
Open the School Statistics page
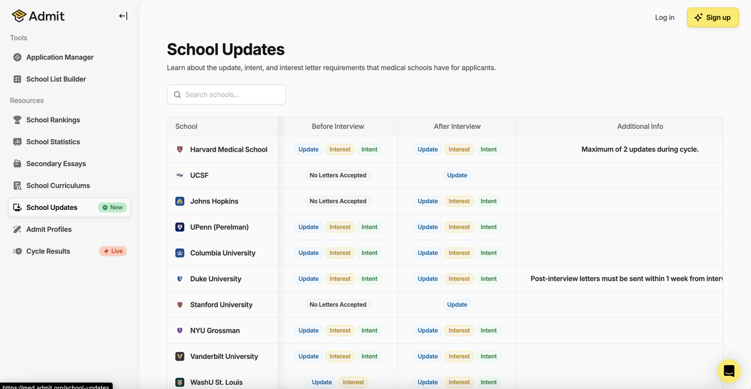point(53,142)
